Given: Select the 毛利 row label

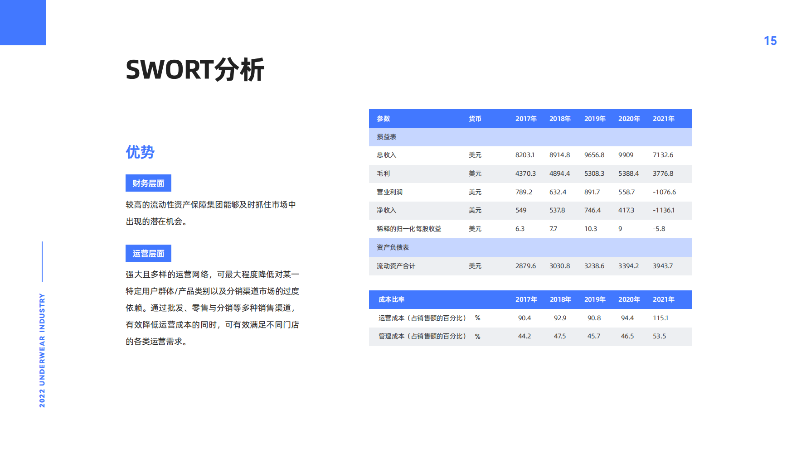Looking at the screenshot, I should [383, 173].
